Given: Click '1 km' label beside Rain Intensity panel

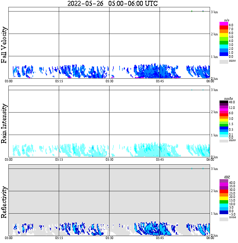Looking at the screenshot, I should tap(214, 135).
